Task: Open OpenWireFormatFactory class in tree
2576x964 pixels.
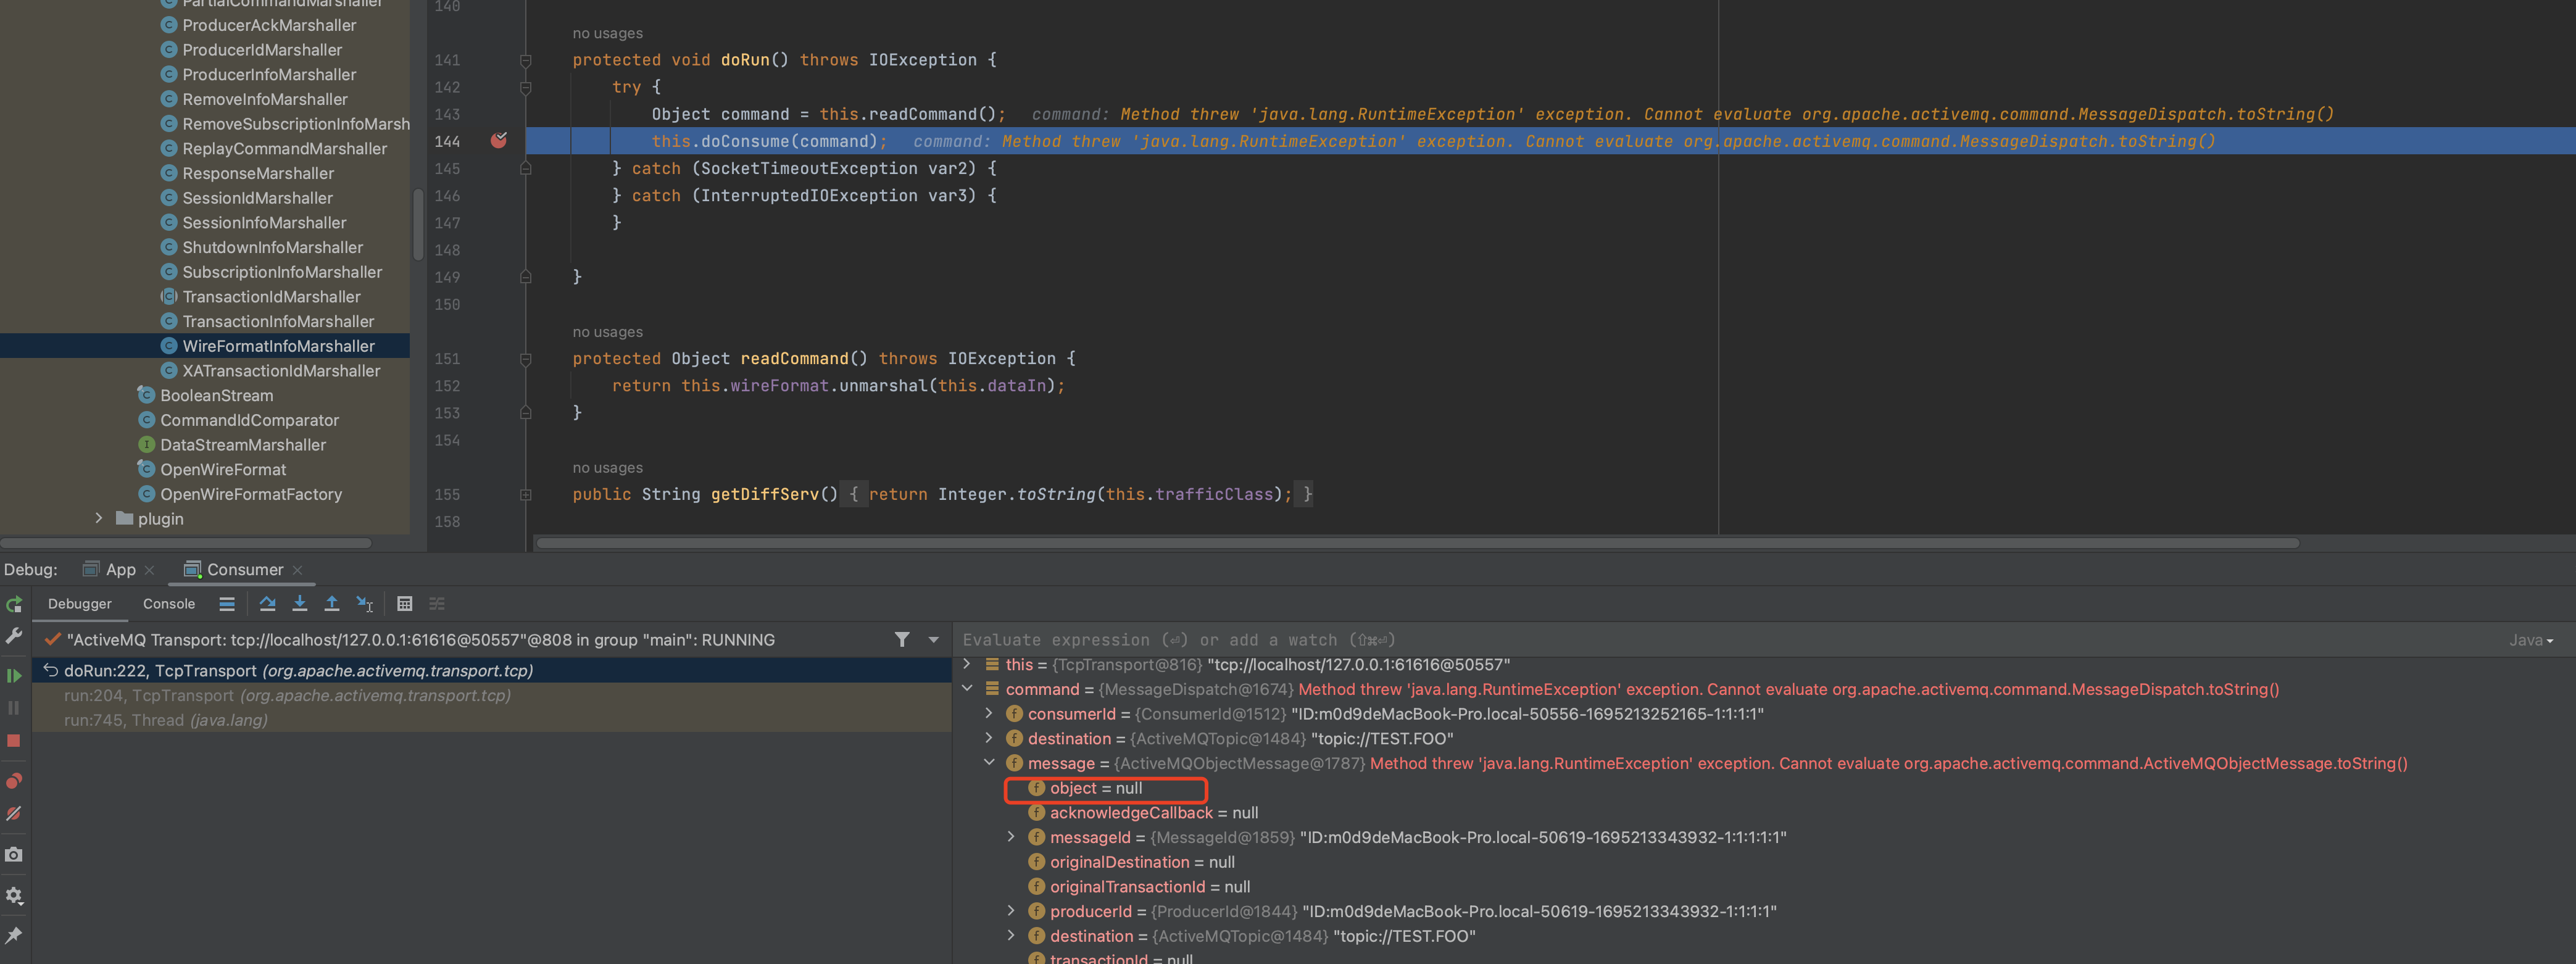Action: [x=251, y=494]
